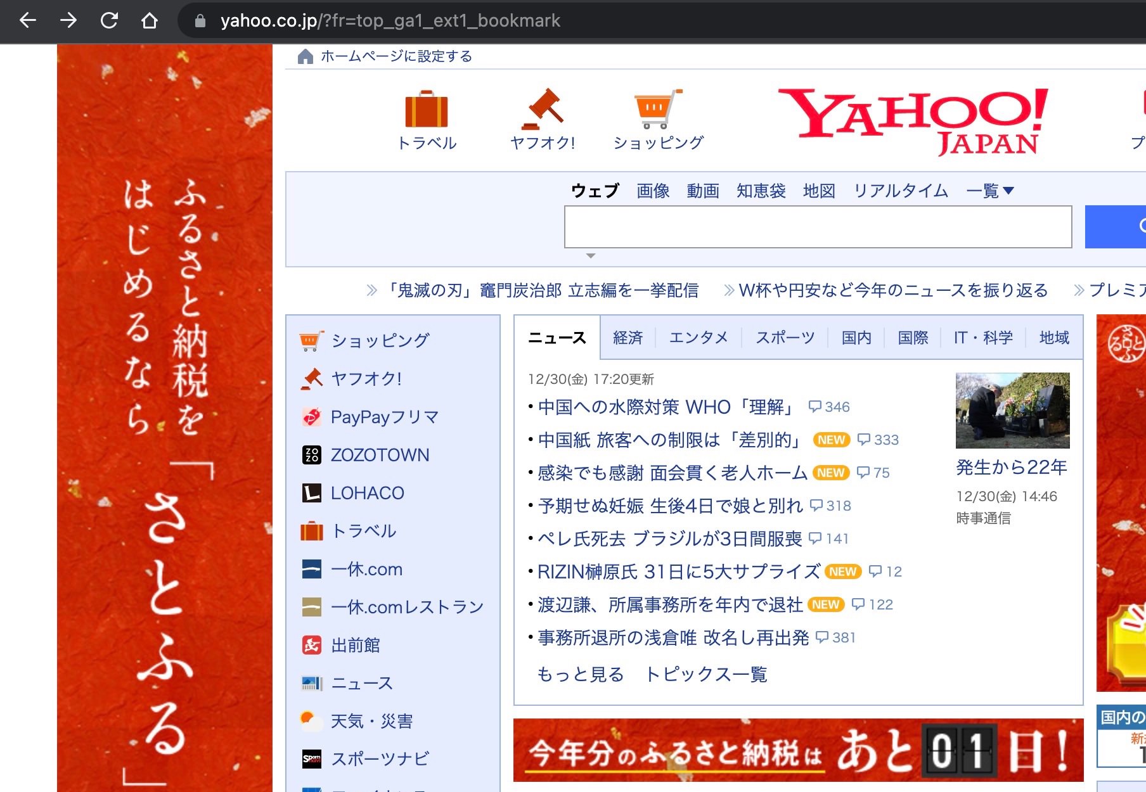Click the lock icon in address bar
The image size is (1146, 792).
[200, 21]
